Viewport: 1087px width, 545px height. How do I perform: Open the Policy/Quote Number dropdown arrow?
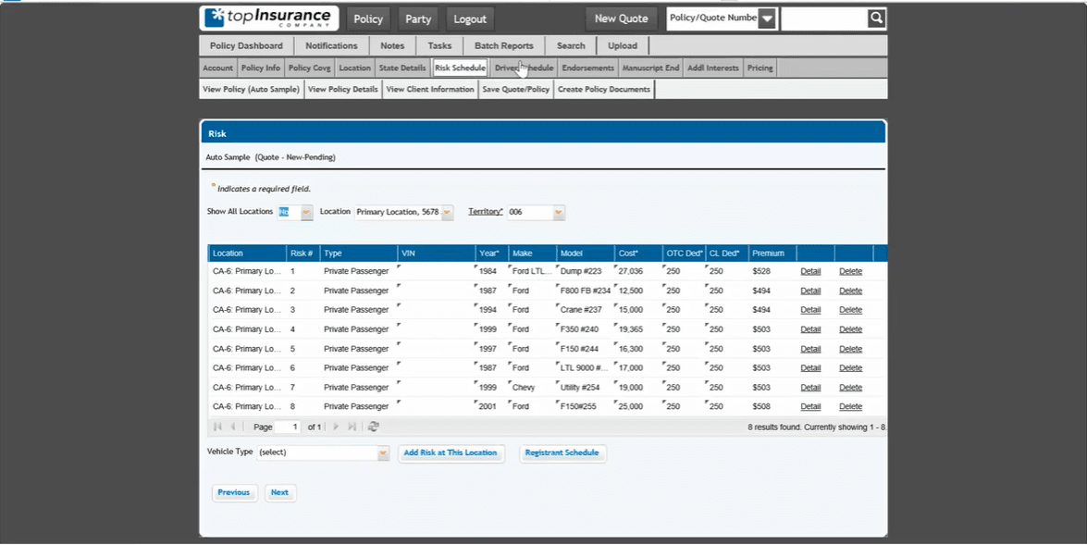tap(767, 19)
